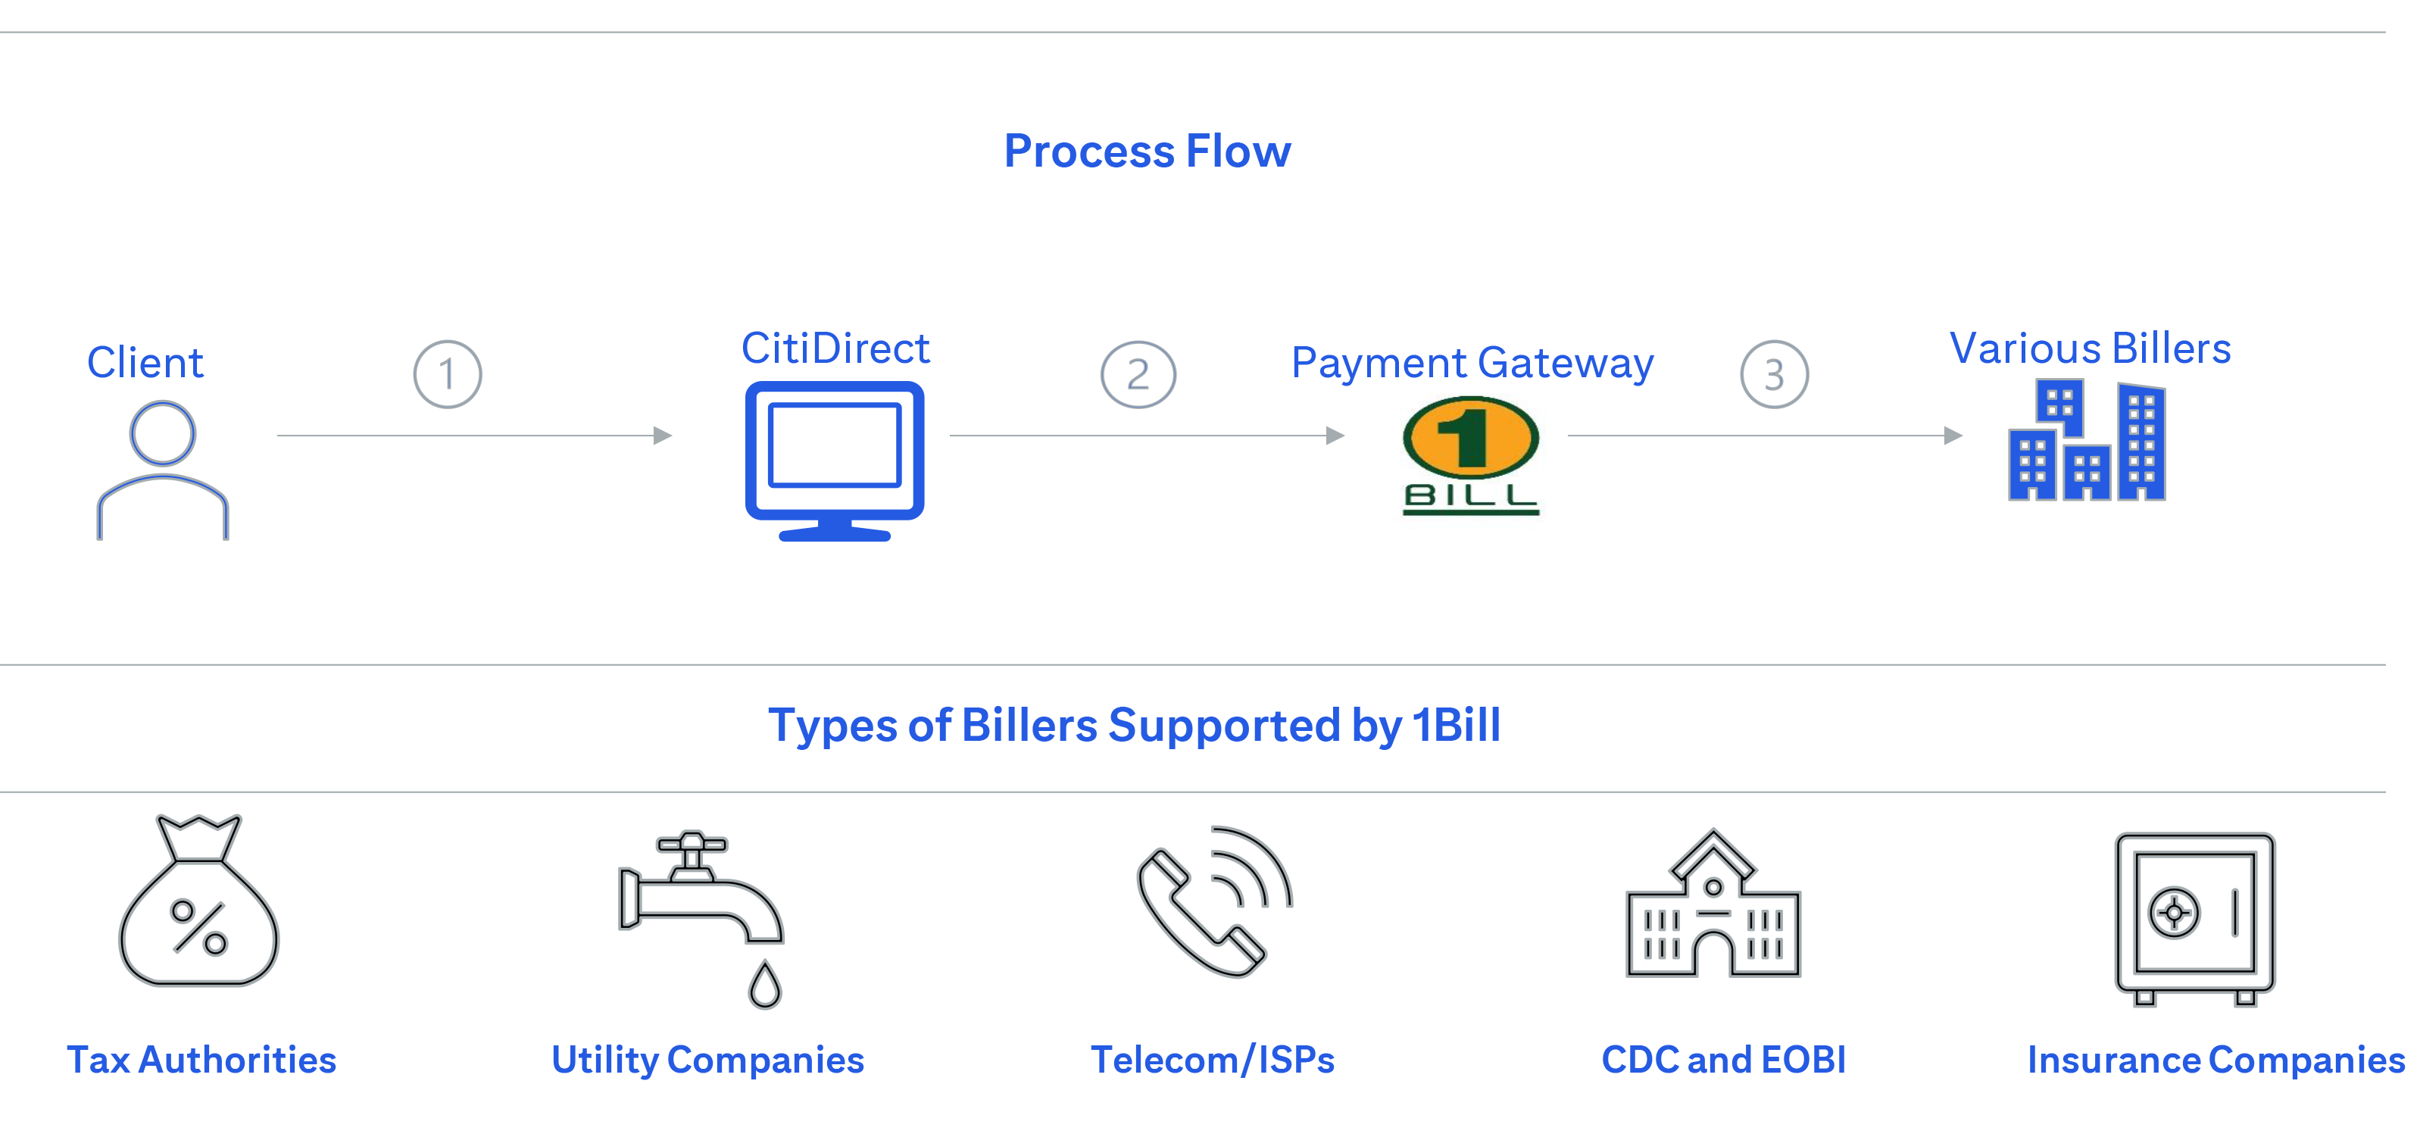Click the Types of Billers heading
This screenshot has width=2420, height=1137.
click(x=1134, y=726)
